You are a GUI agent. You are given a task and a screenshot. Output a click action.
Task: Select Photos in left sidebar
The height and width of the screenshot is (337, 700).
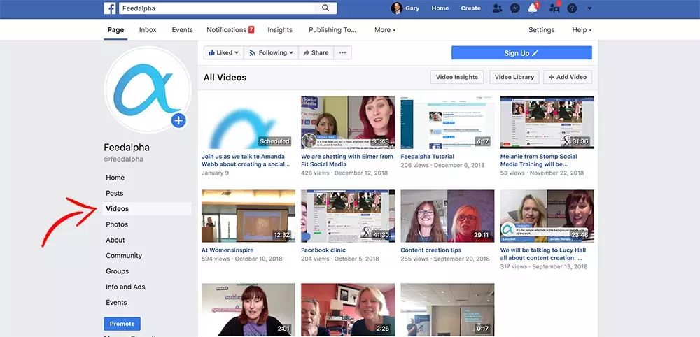click(x=117, y=224)
